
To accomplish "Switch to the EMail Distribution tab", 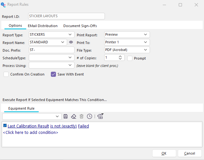I will coord(43,26).
